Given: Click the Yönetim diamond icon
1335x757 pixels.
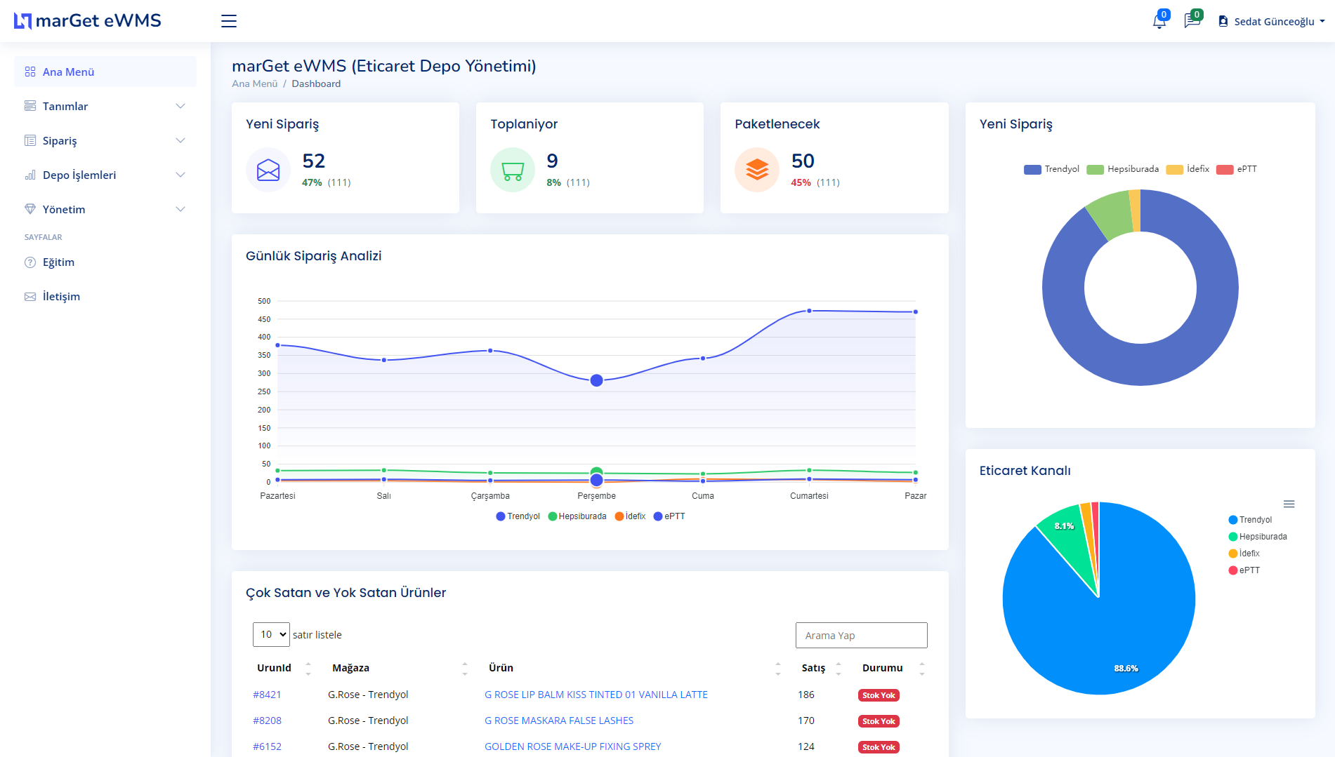Looking at the screenshot, I should point(30,209).
